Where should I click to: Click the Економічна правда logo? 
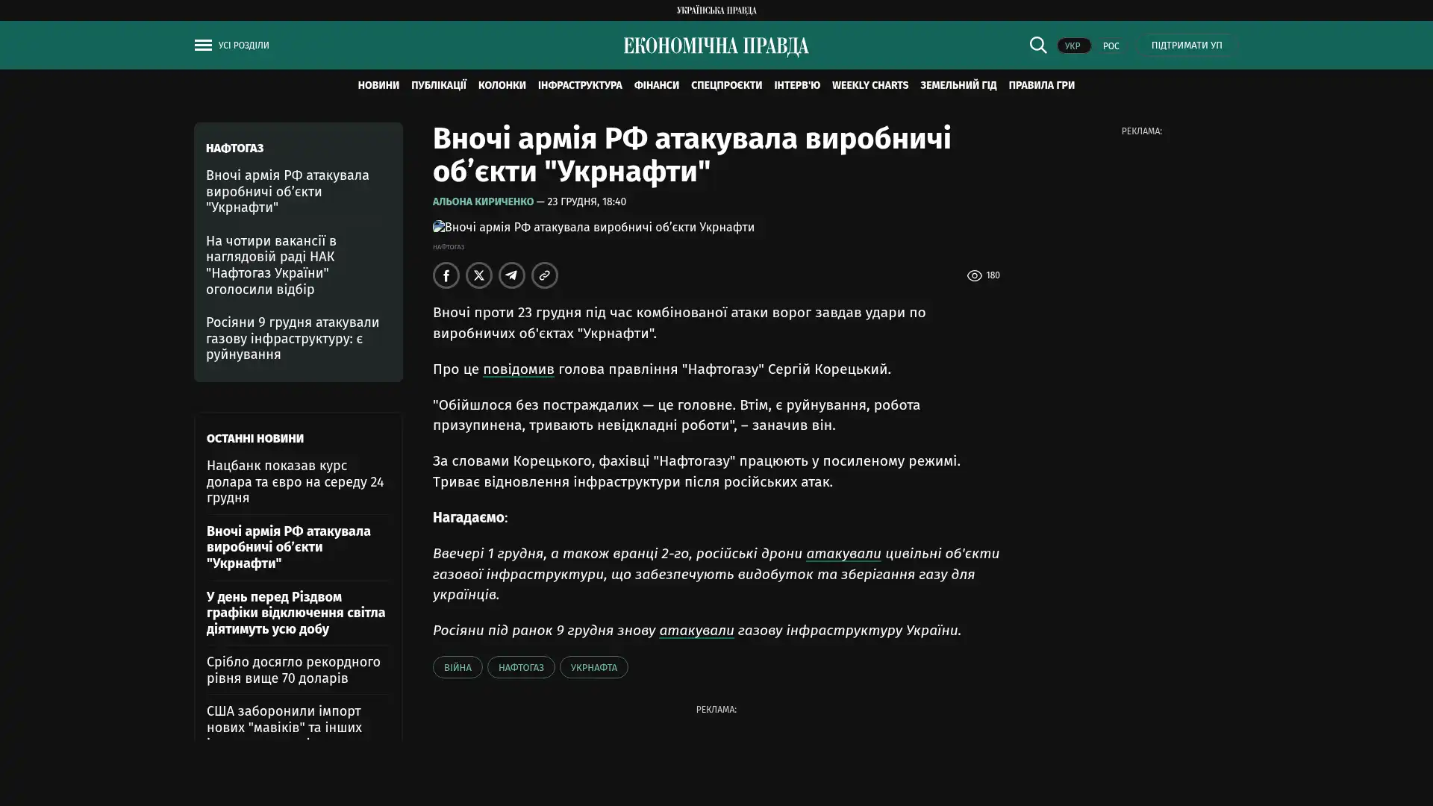pyautogui.click(x=716, y=46)
